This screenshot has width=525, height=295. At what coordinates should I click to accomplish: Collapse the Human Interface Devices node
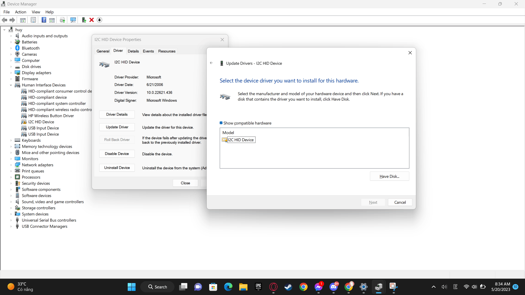click(x=11, y=85)
